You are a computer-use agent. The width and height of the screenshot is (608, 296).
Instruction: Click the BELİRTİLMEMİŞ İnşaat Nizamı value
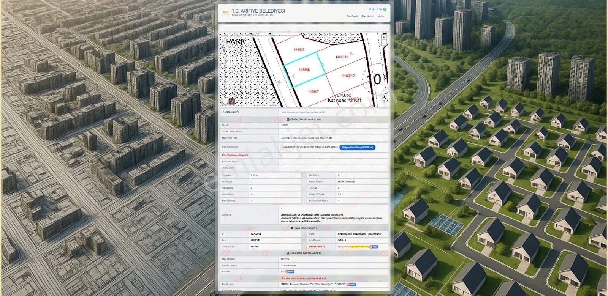tap(346, 181)
